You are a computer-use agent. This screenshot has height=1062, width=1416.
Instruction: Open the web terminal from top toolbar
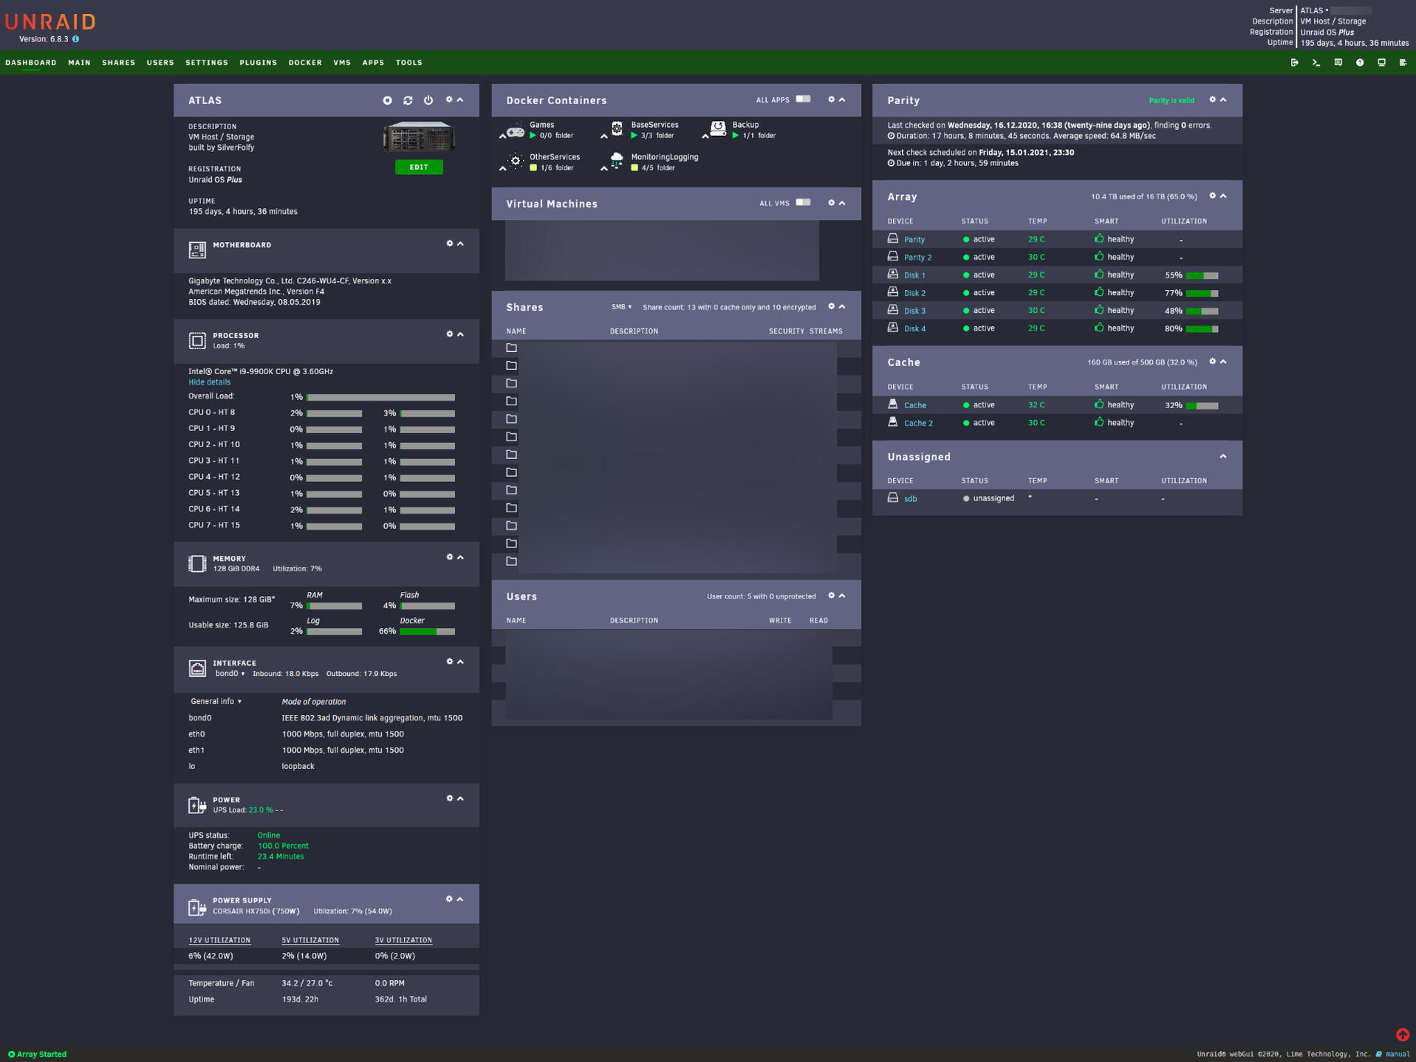point(1316,63)
